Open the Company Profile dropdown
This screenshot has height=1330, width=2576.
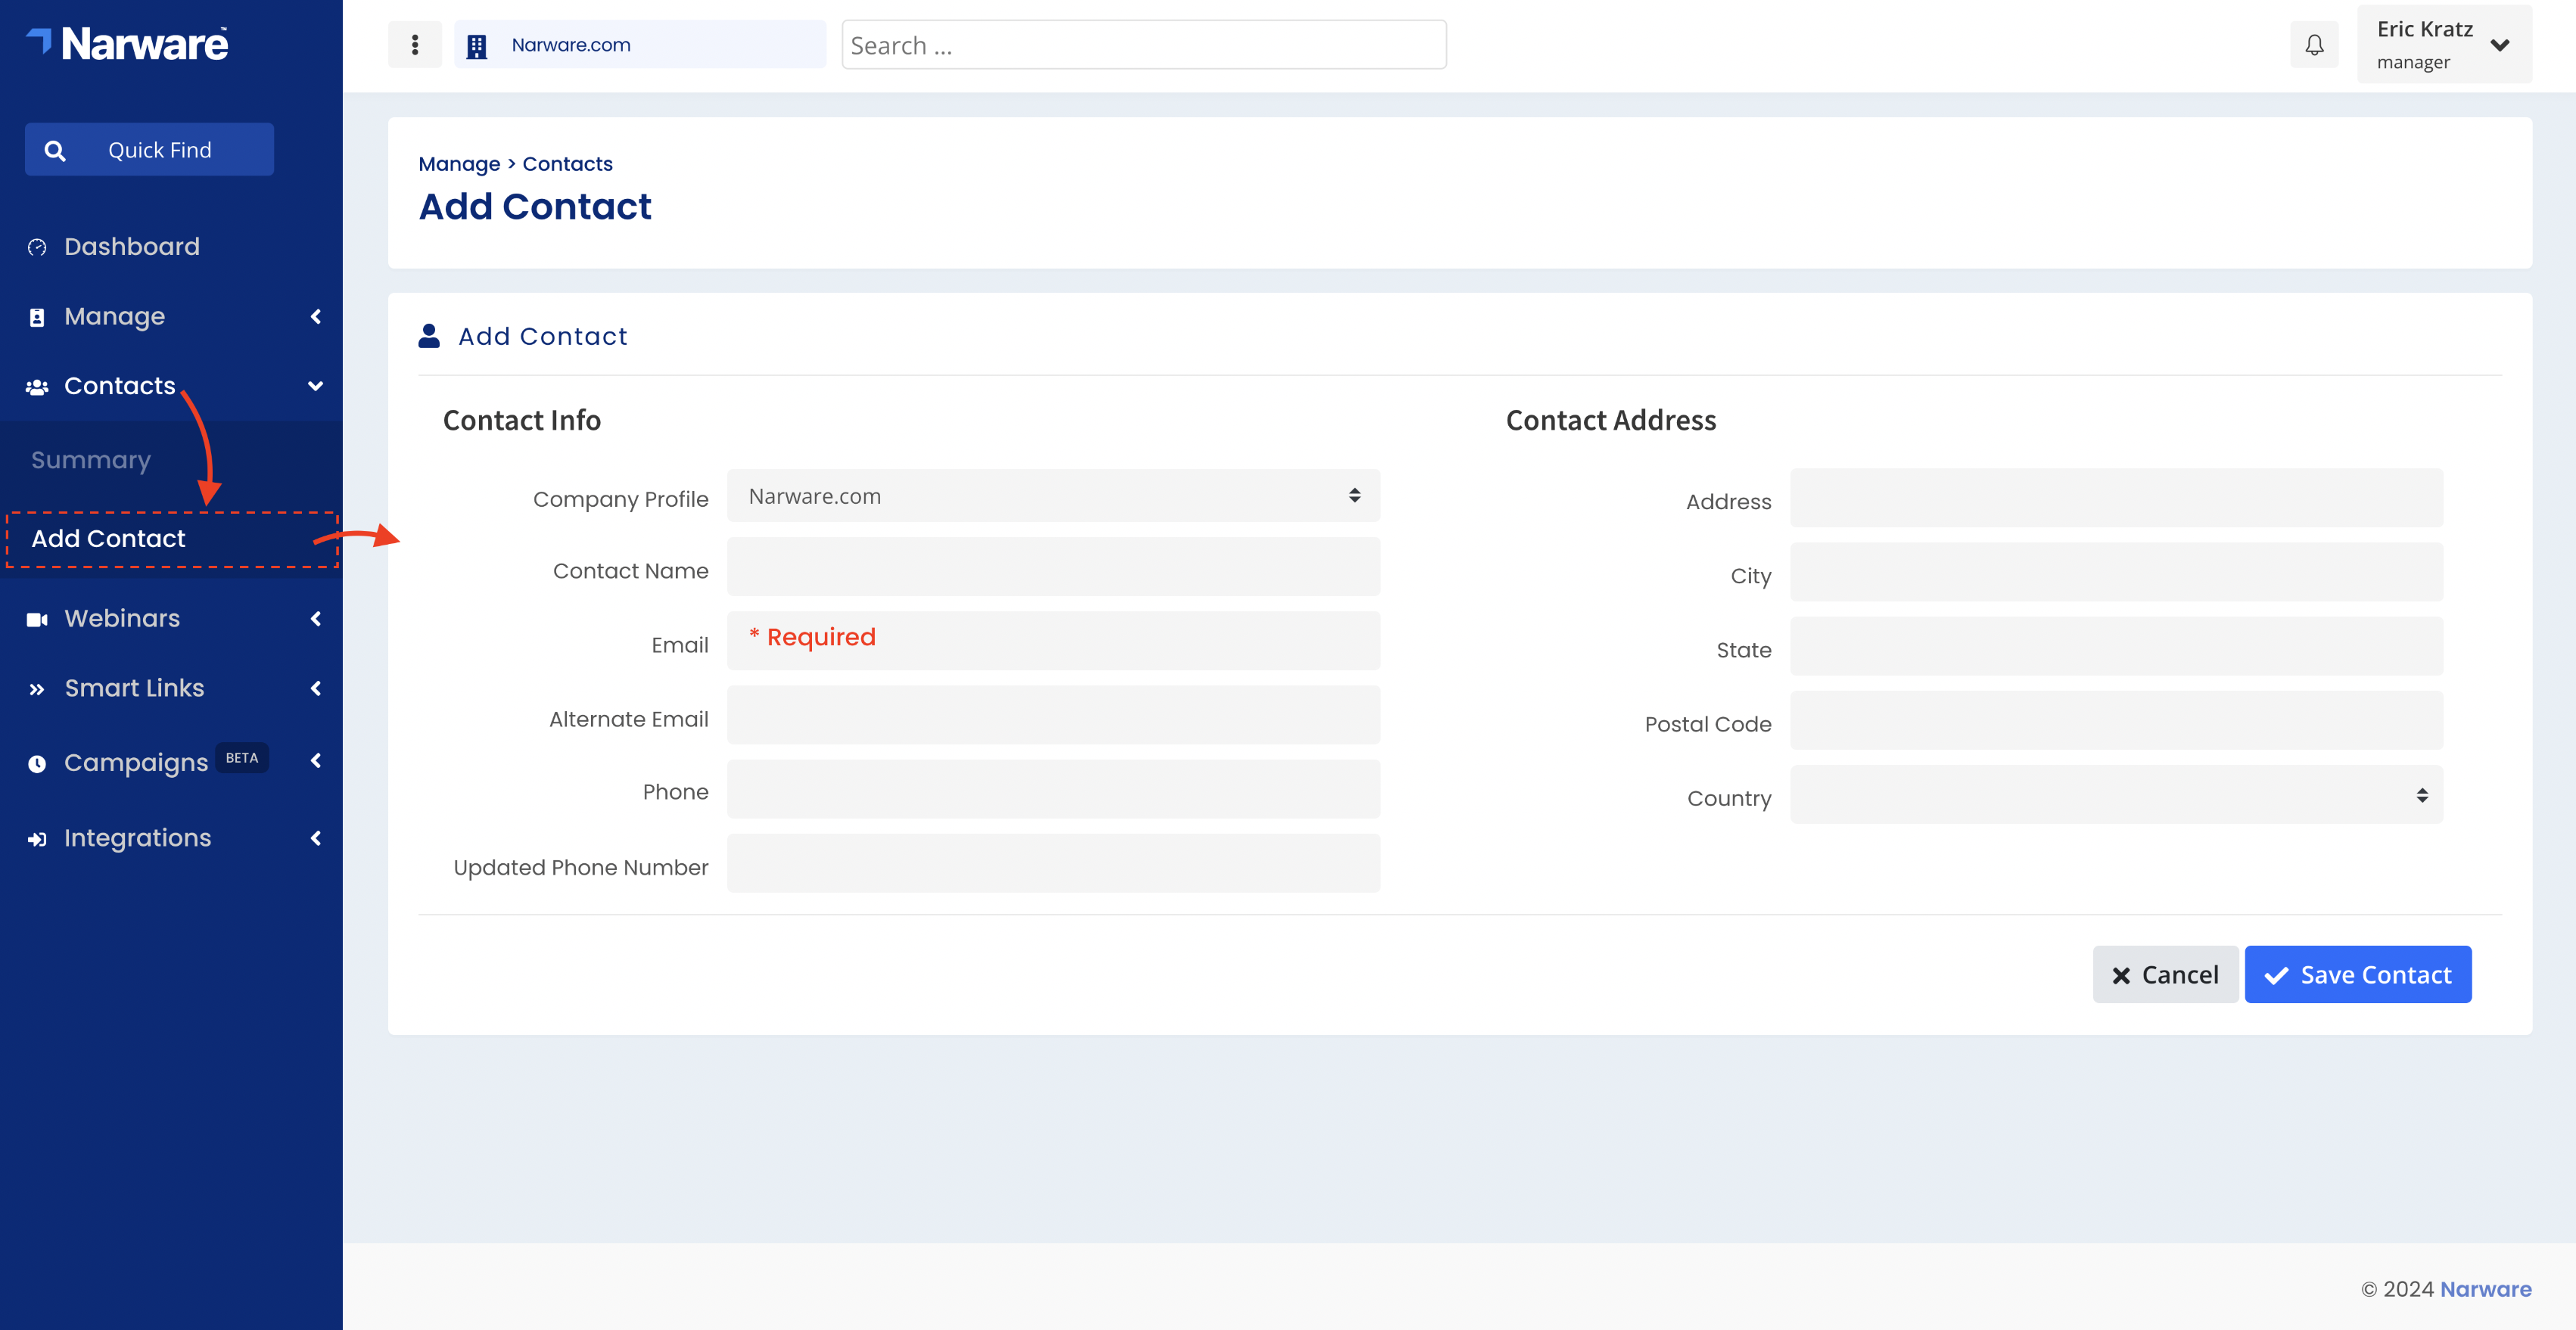click(1053, 496)
